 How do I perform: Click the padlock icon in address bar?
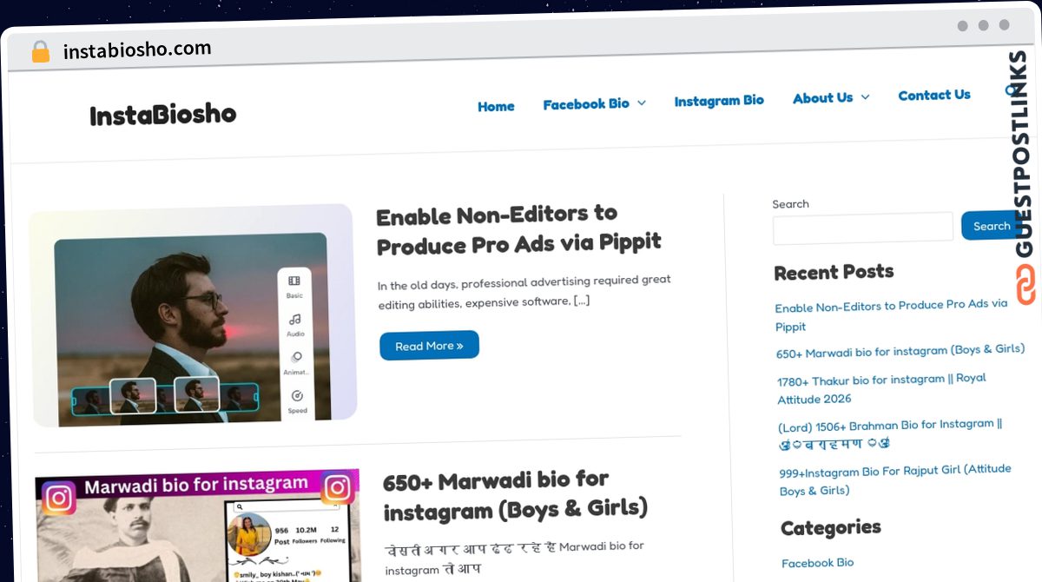pyautogui.click(x=41, y=51)
